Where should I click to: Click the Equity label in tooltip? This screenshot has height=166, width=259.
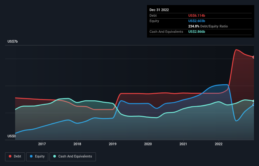click(x=154, y=21)
